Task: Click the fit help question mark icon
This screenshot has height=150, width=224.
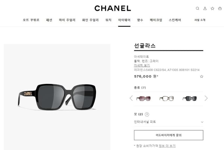Action: pos(147,114)
